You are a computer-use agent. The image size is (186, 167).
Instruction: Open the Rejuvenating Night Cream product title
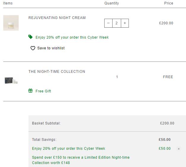(x=57, y=18)
